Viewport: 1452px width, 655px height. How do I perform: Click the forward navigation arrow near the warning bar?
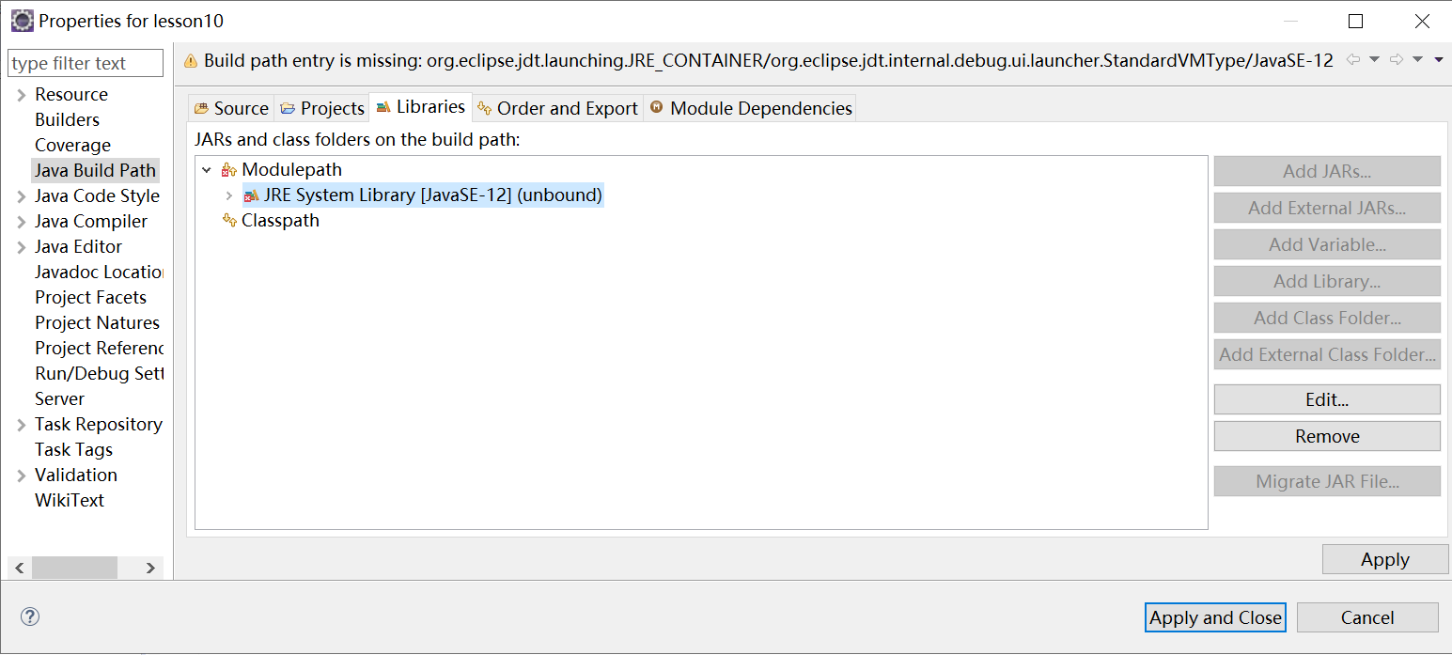[1397, 58]
